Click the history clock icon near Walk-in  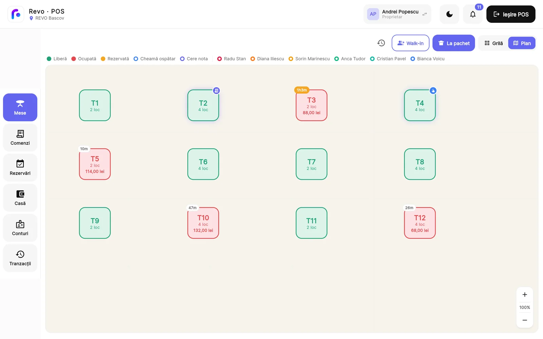click(x=381, y=43)
